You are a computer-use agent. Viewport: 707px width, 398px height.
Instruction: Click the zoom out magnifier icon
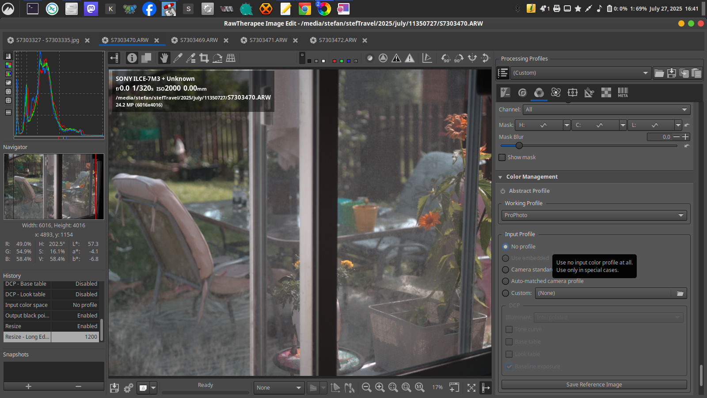tap(366, 387)
